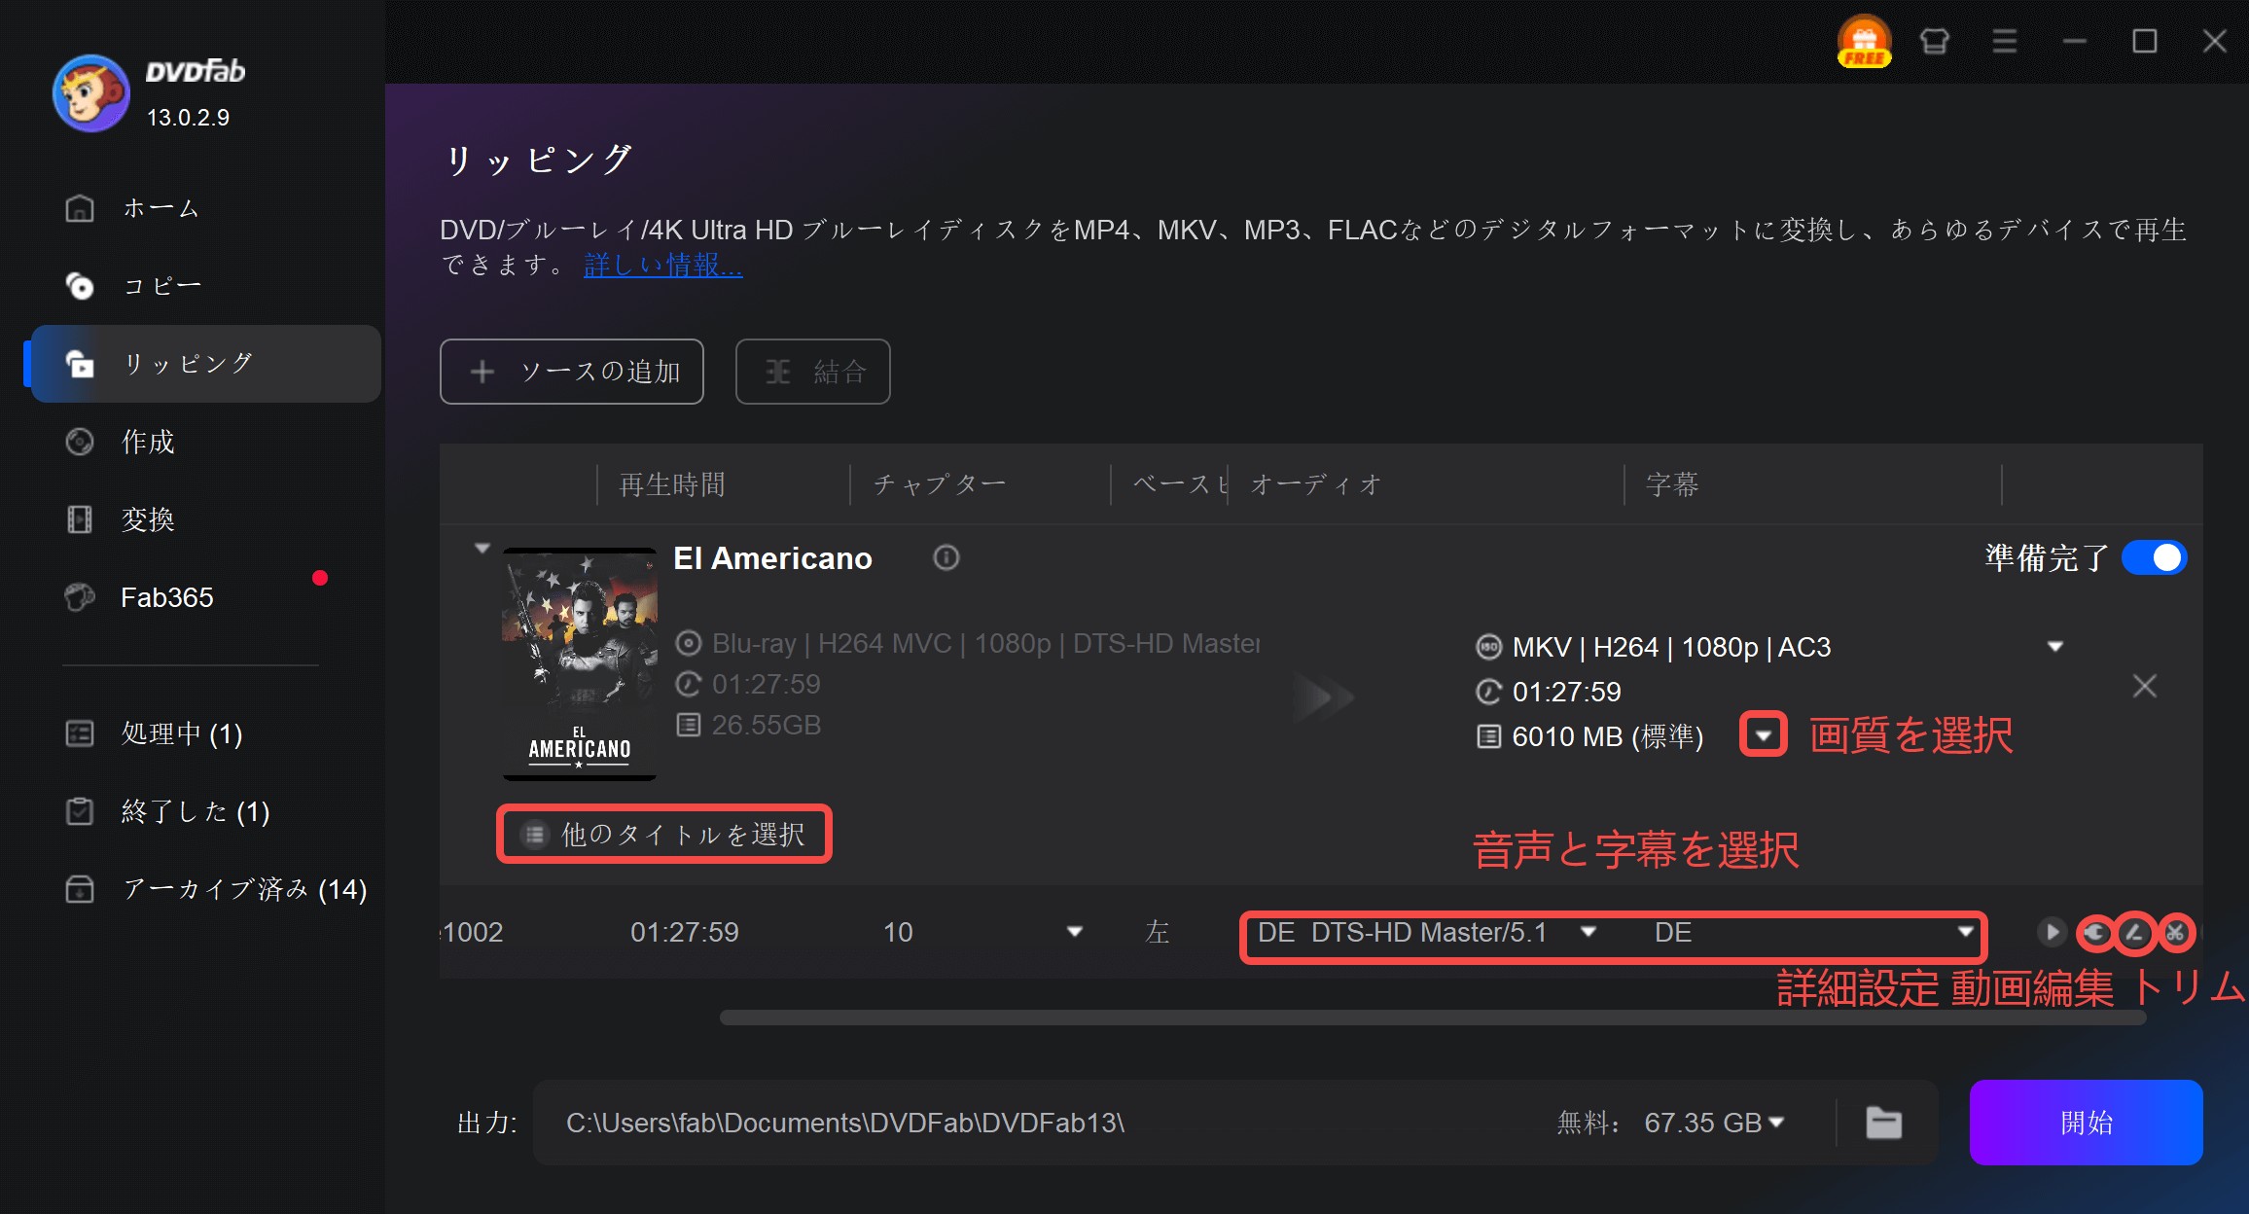Click the DVDFab mascot logo

tap(90, 92)
